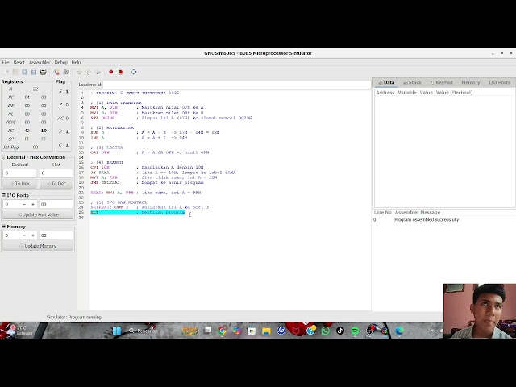The width and height of the screenshot is (516, 387).
Task: Click the Load me at field
Action: tap(236, 85)
